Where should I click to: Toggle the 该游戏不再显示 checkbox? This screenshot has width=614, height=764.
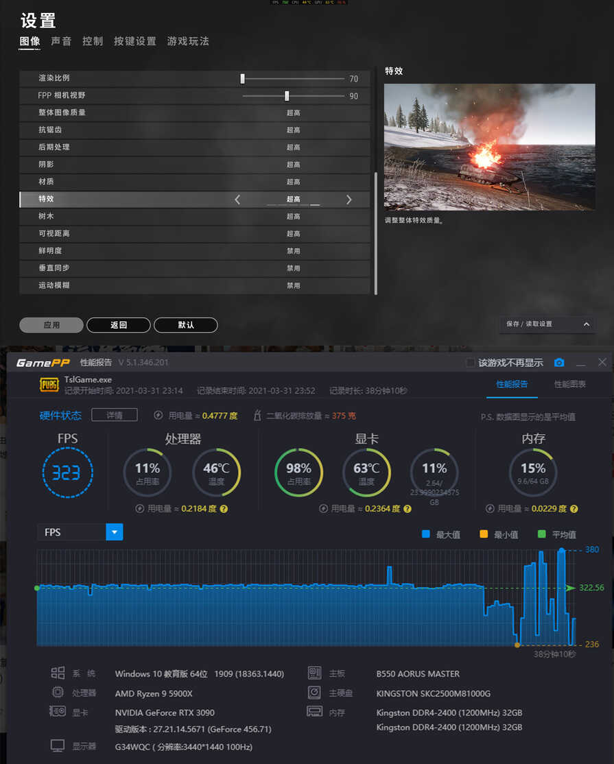[470, 362]
